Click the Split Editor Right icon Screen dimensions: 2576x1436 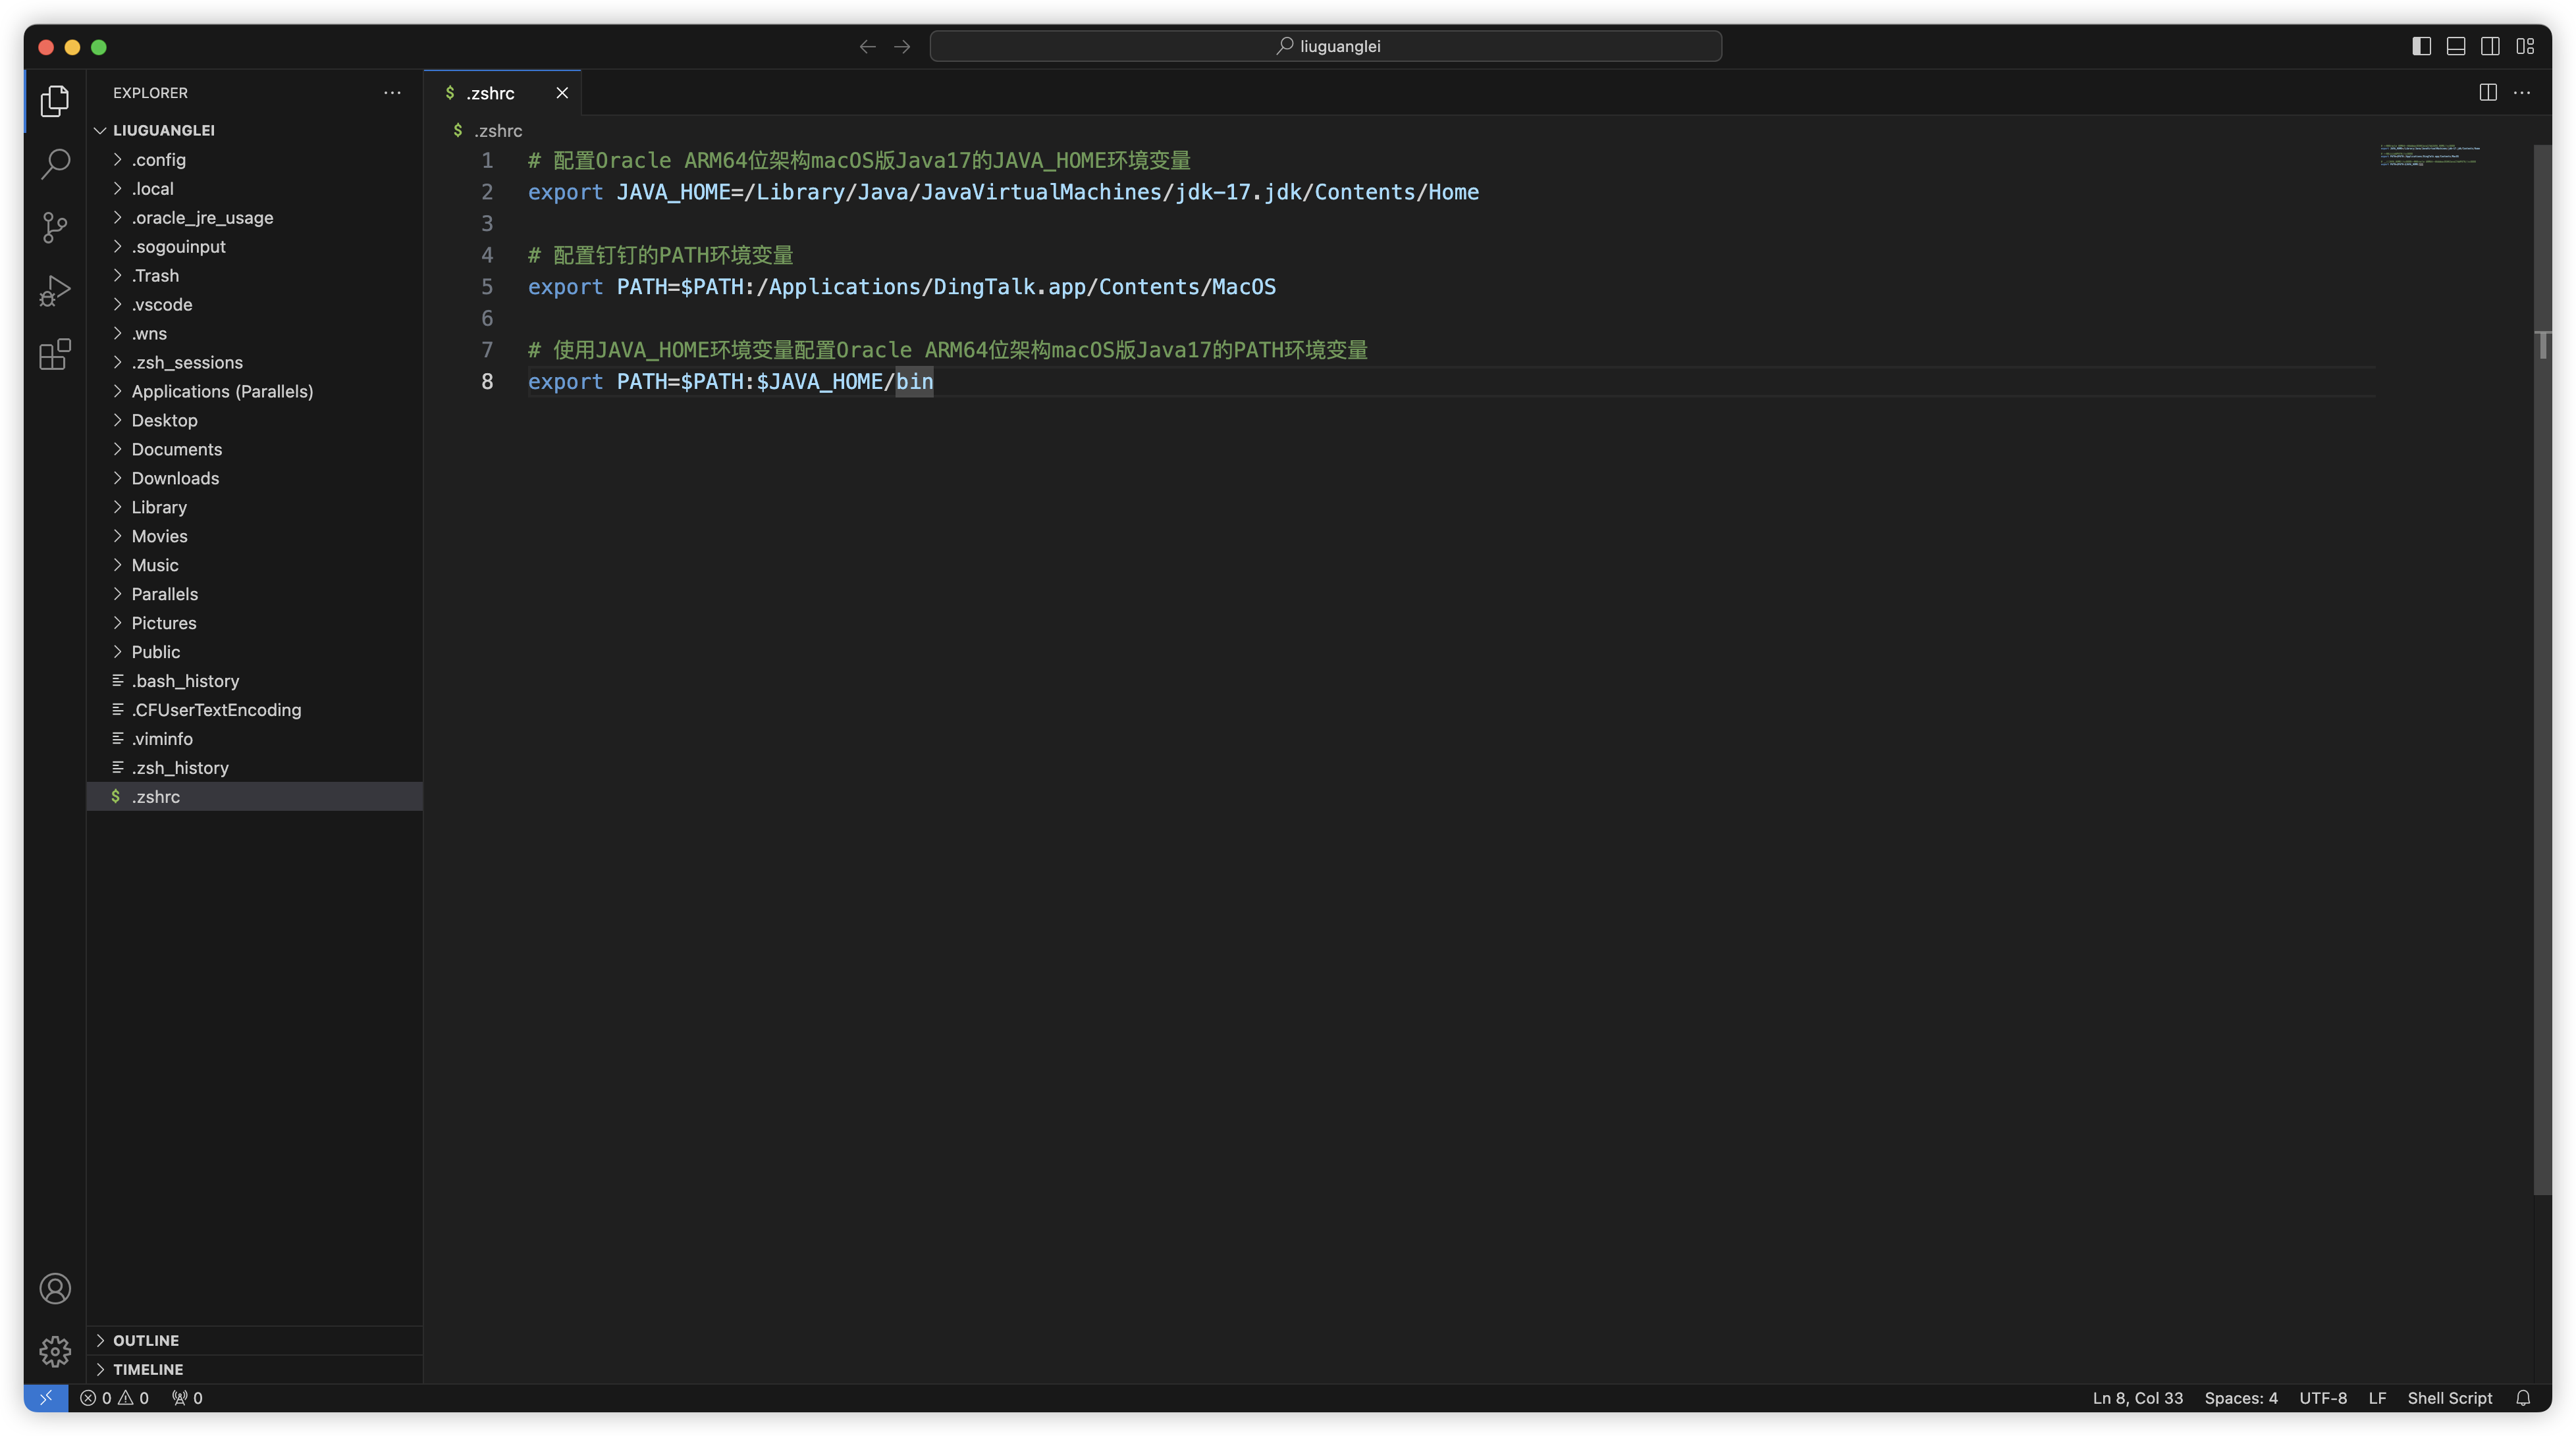[x=2488, y=93]
